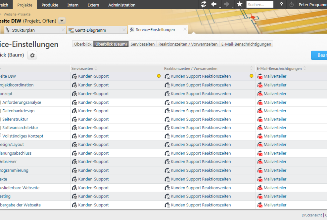Screen dimensions: 327x220
Task: Click the hourglass icon in the Webserver row
Action: point(167,162)
